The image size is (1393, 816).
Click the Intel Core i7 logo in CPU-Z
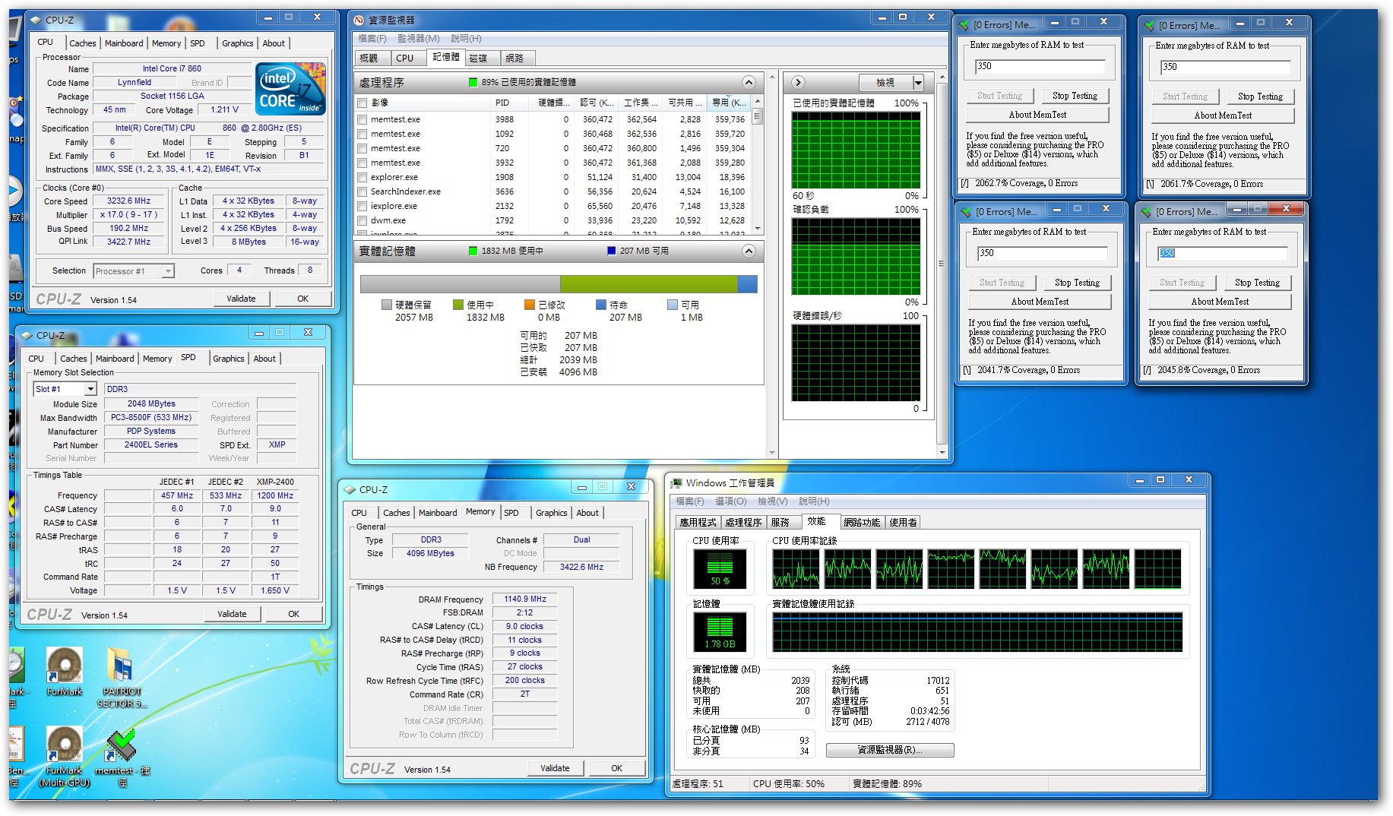click(x=291, y=90)
